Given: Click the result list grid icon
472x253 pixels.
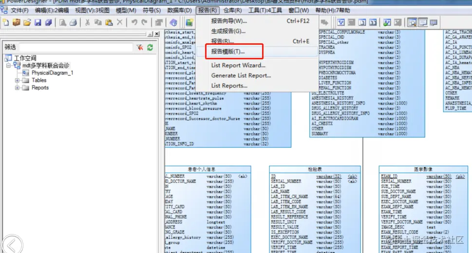Looking at the screenshot, I should tap(434, 22).
